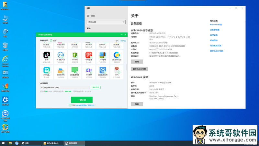Open 高级系统设置 link
Image resolution: width=259 pixels, height=146 pixels.
[216, 45]
